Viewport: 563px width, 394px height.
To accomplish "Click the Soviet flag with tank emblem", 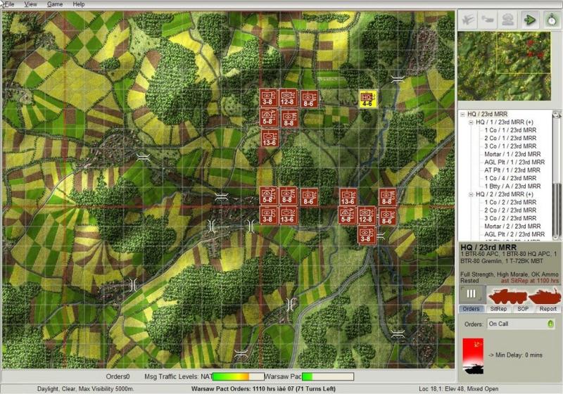I will pyautogui.click(x=473, y=356).
